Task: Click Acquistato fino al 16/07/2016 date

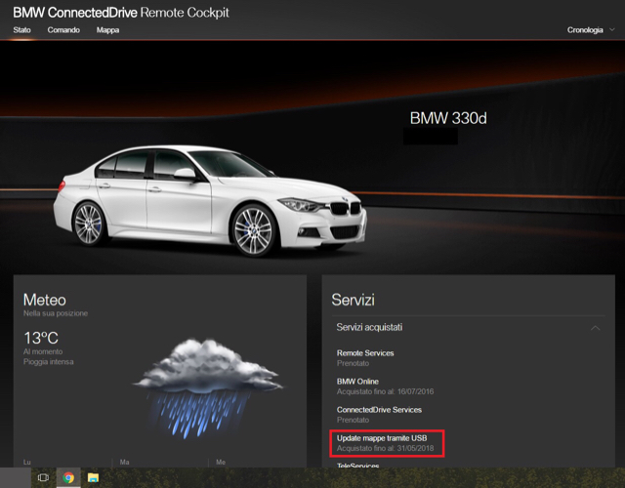Action: 385,391
